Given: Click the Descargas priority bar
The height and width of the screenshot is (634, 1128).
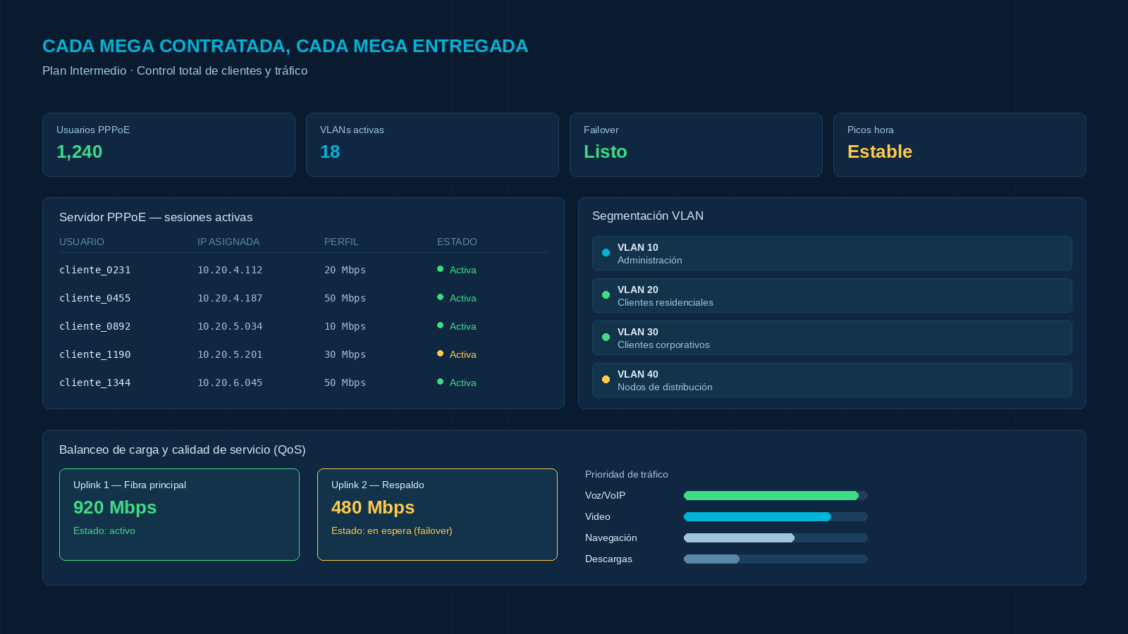Looking at the screenshot, I should pos(775,559).
